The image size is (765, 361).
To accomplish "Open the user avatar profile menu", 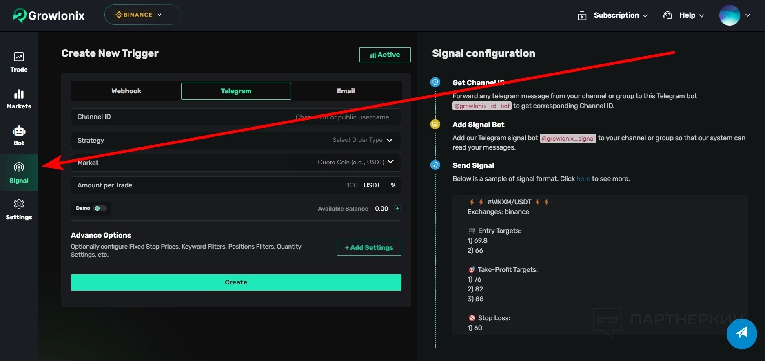I will (734, 15).
